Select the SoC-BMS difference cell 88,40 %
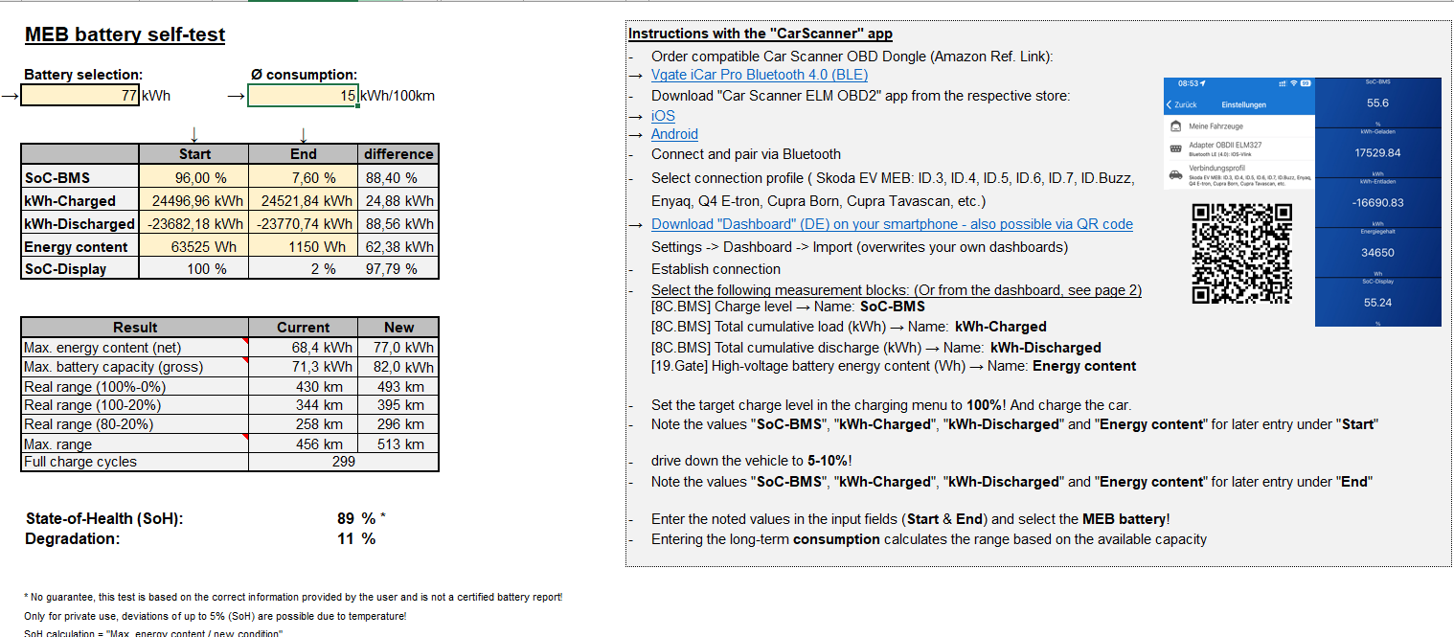This screenshot has height=637, width=1454. (398, 178)
